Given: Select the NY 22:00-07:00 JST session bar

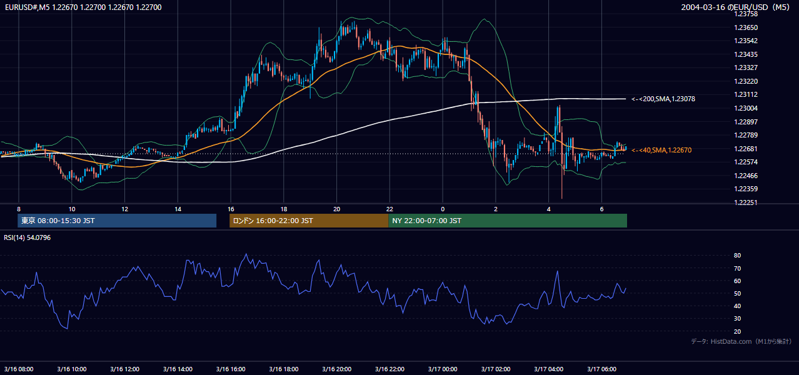Looking at the screenshot, I should 508,221.
